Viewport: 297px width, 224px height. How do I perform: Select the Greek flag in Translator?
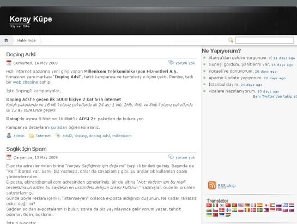285,205
